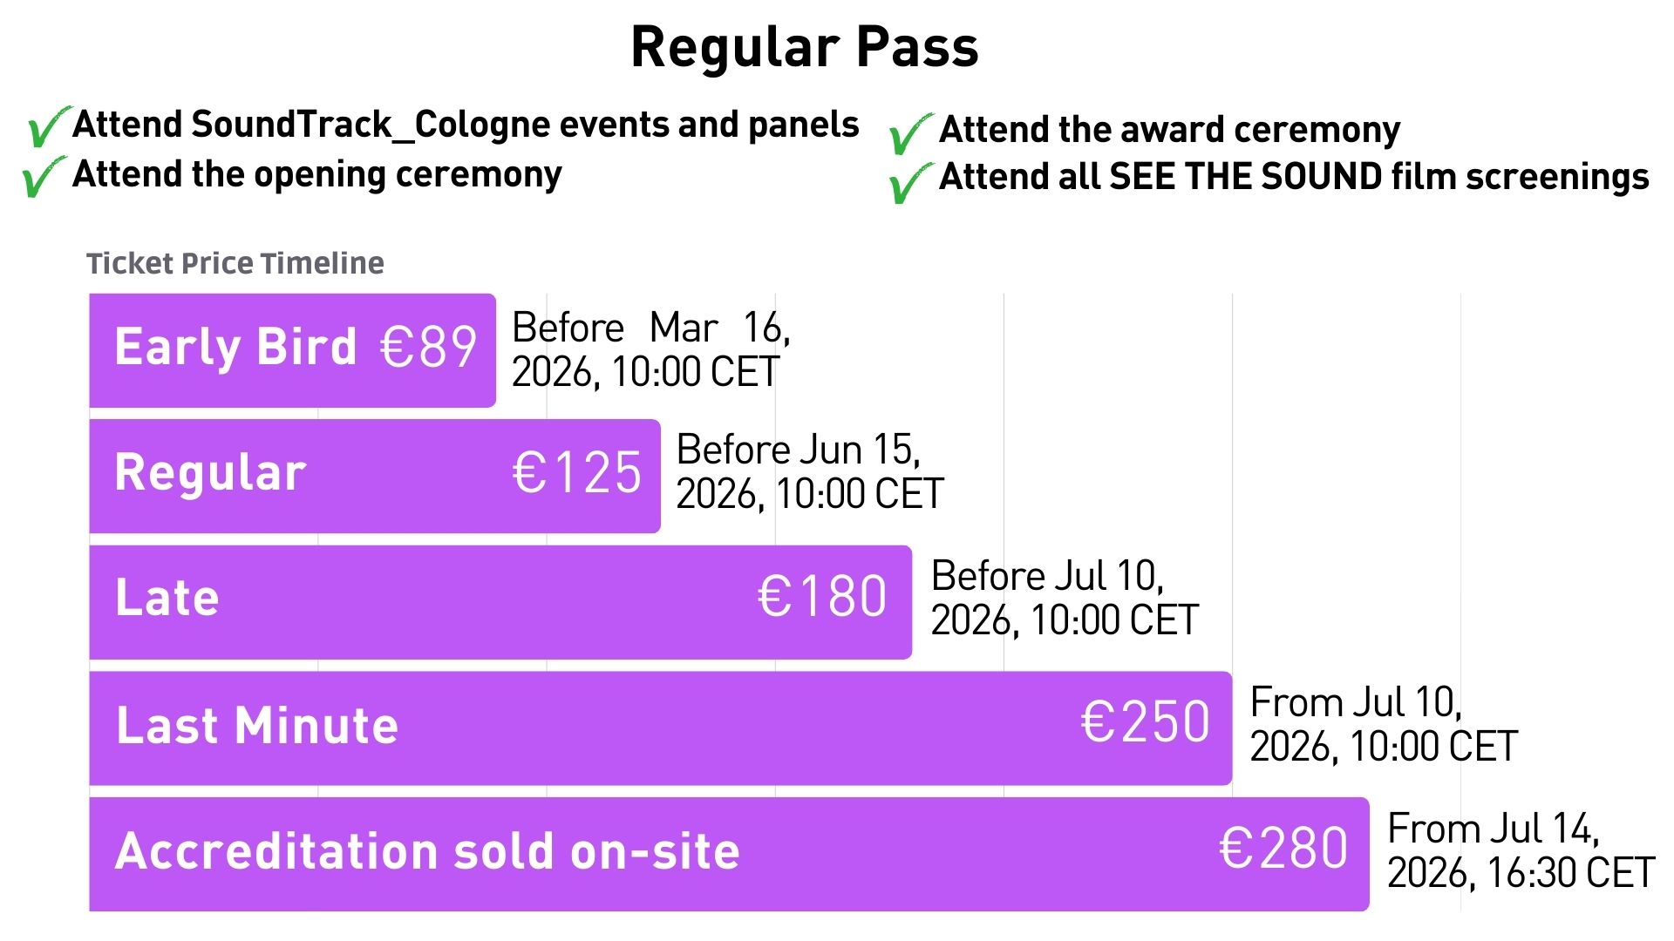Image resolution: width=1674 pixels, height=941 pixels.
Task: Click the €125 price
Action: tap(576, 473)
